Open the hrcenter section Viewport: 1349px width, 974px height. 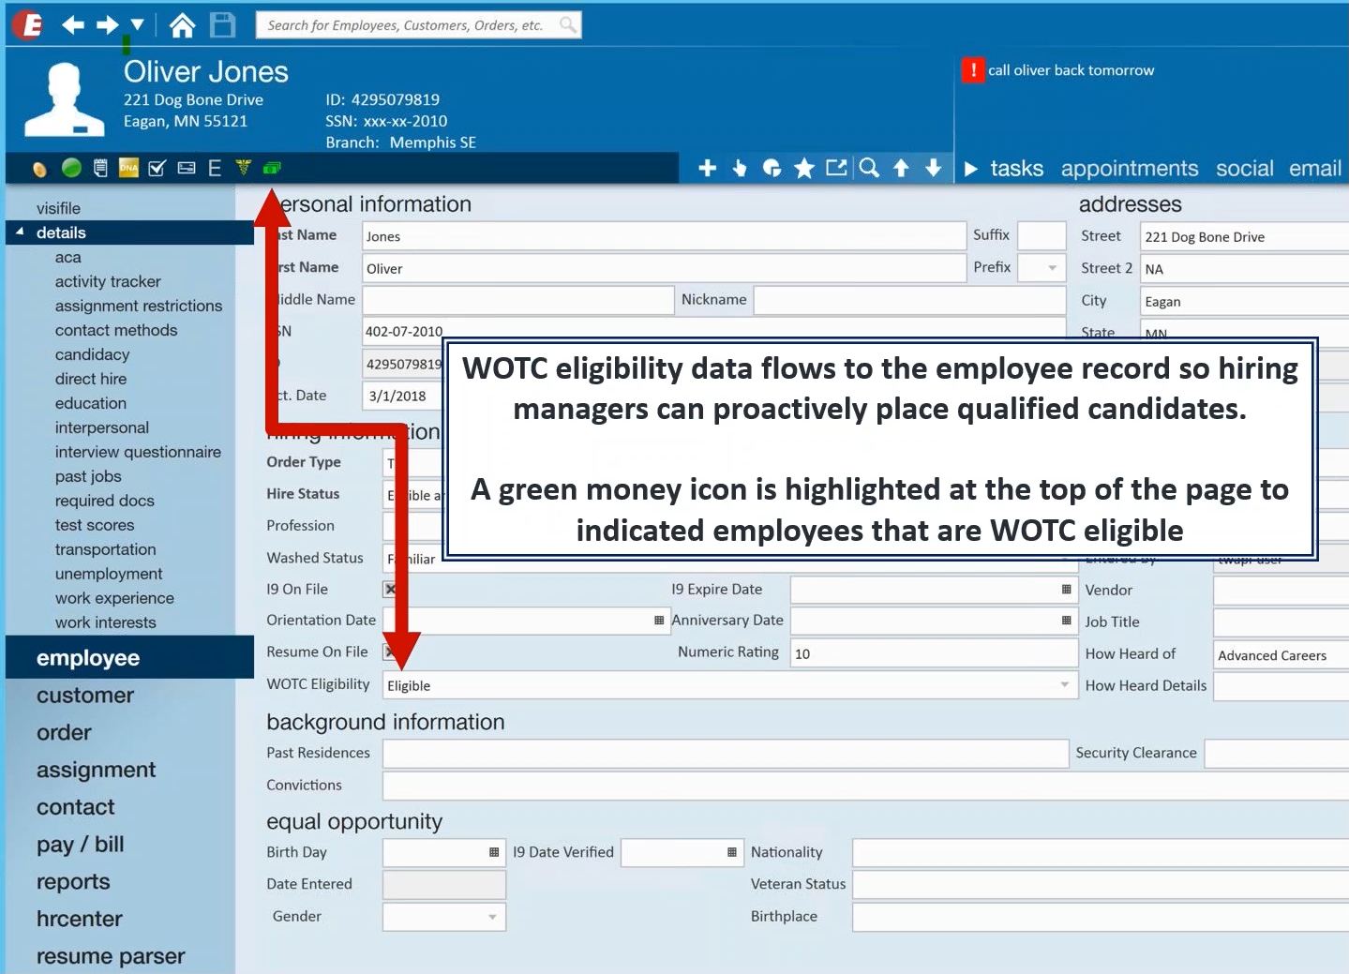tap(80, 920)
